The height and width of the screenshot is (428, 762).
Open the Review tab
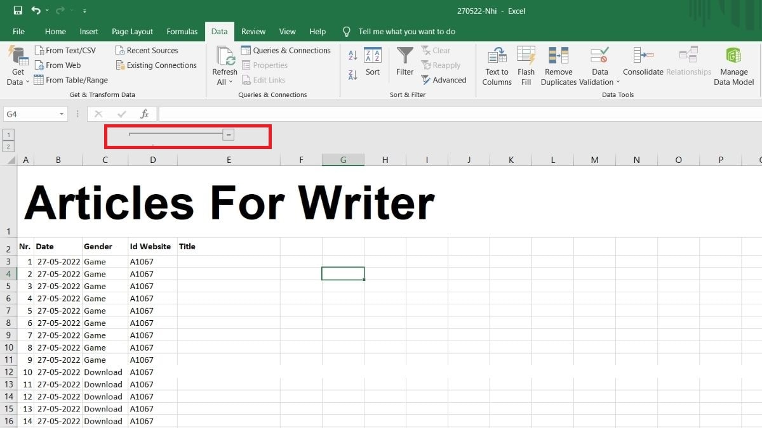click(253, 31)
